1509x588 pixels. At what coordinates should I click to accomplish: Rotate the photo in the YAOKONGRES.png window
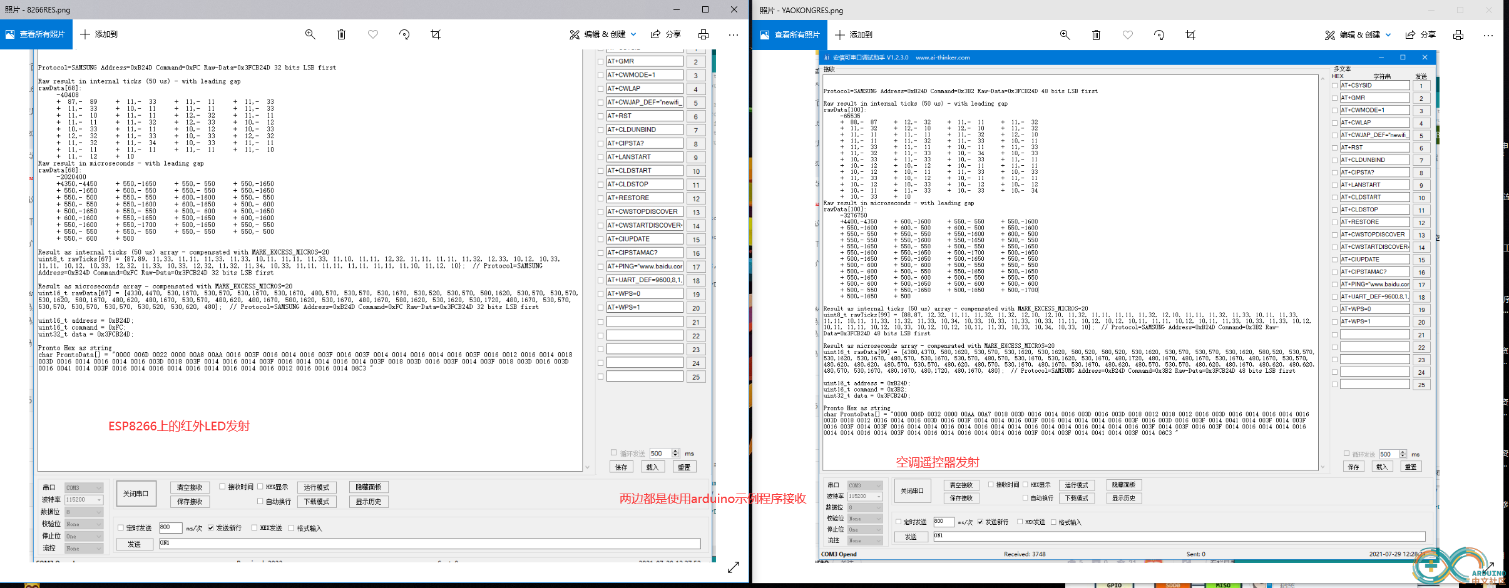pyautogui.click(x=1159, y=35)
